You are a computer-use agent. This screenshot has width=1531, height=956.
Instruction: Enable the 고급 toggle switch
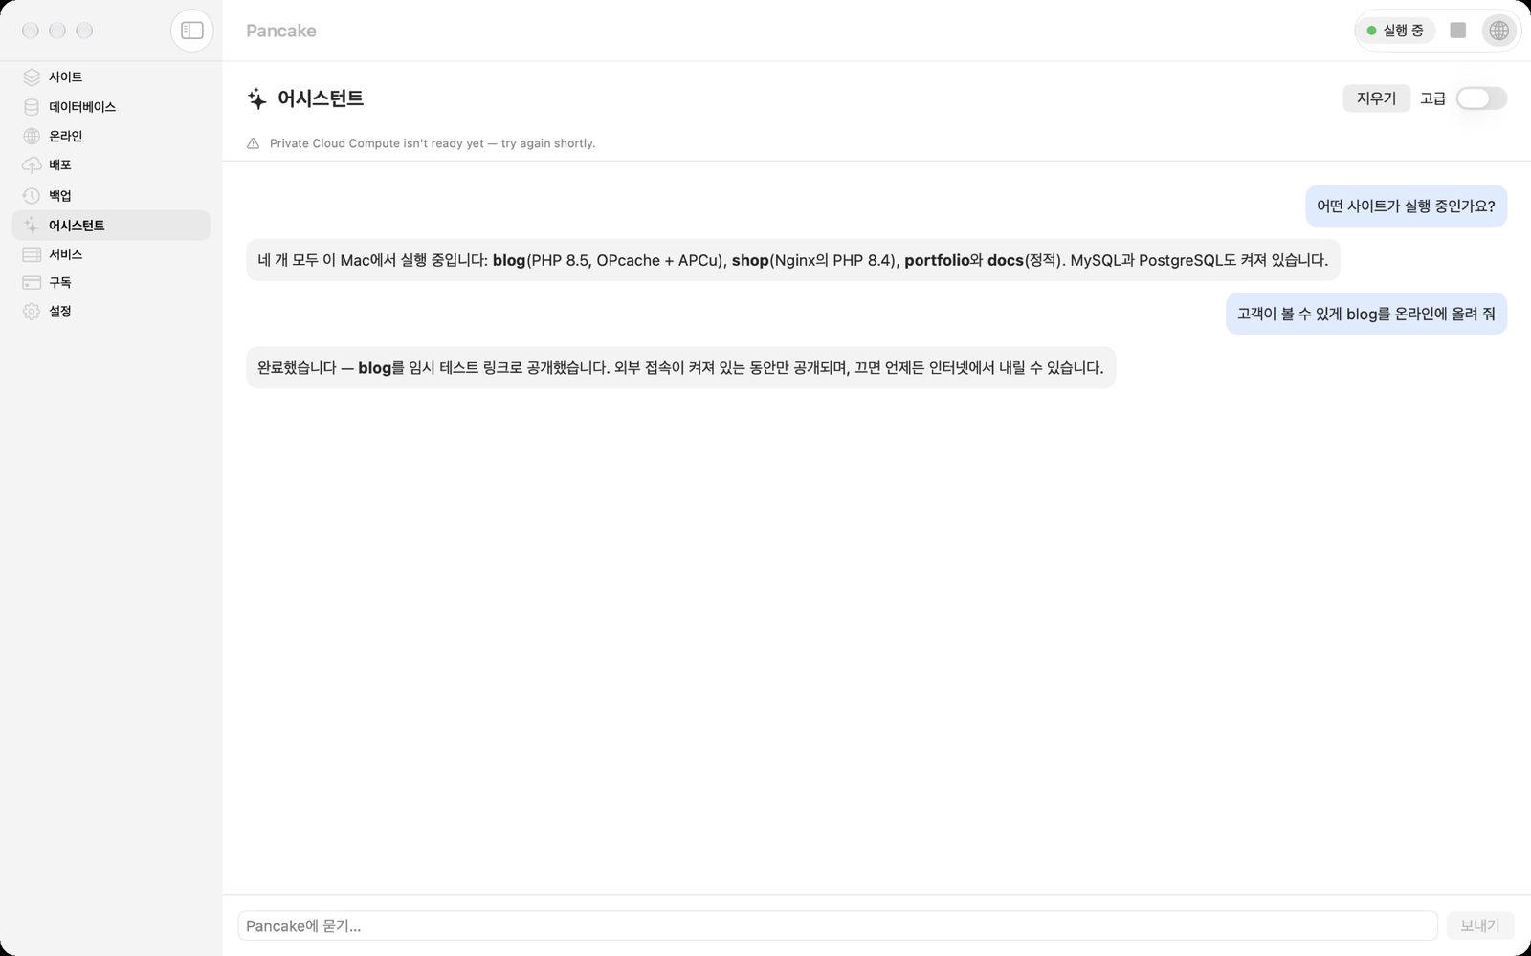point(1481,98)
